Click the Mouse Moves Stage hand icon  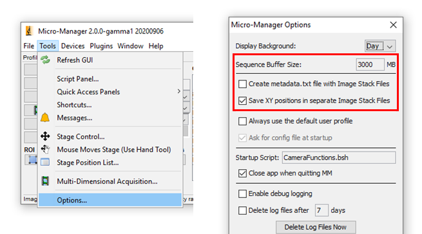45,149
